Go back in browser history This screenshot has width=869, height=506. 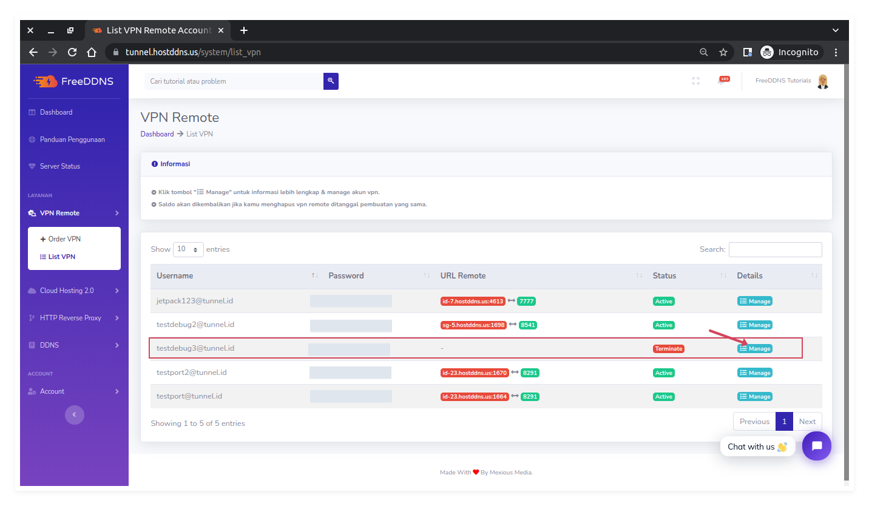point(33,52)
